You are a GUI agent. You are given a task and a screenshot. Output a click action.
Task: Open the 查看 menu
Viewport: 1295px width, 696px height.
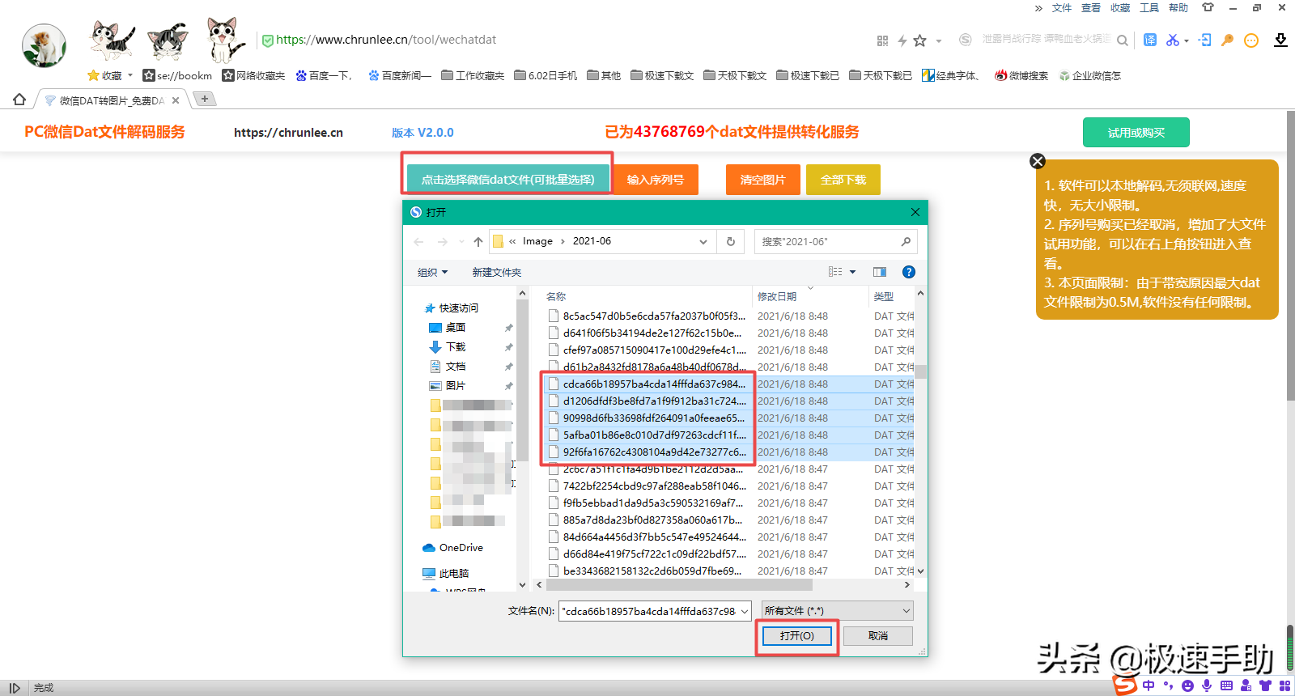[x=1091, y=8]
